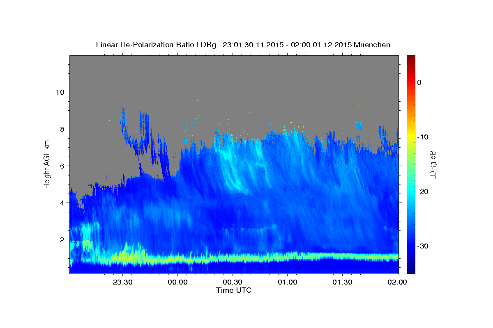This screenshot has width=493, height=328.
Task: Click the height tick label '4'
Action: tap(62, 203)
